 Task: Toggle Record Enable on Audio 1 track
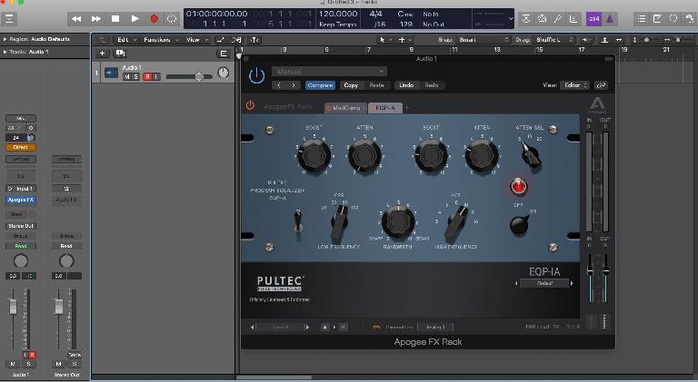pos(147,77)
